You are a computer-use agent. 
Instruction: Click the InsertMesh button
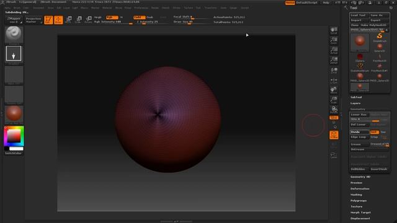coord(379,169)
